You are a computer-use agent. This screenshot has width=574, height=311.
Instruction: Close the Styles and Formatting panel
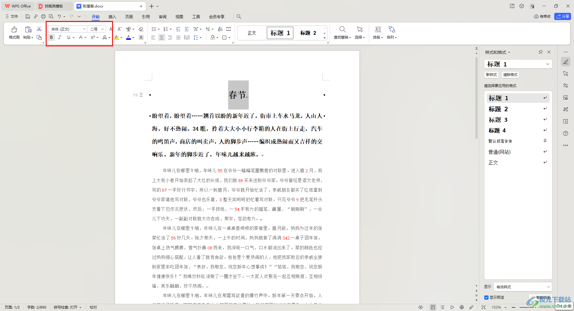tap(549, 52)
